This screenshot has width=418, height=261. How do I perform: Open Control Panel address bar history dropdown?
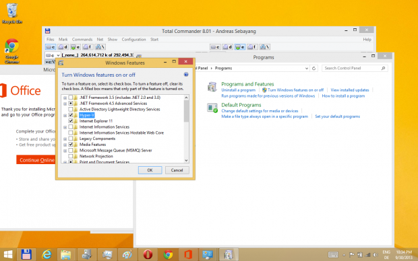point(307,69)
